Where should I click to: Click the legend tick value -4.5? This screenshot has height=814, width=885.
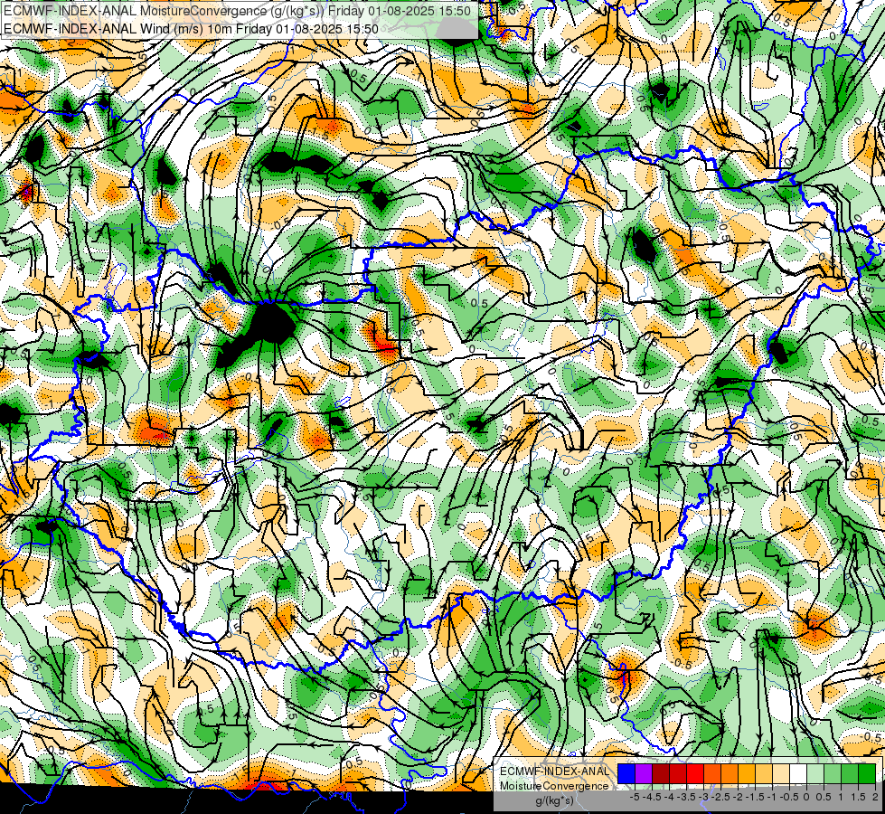coord(653,797)
